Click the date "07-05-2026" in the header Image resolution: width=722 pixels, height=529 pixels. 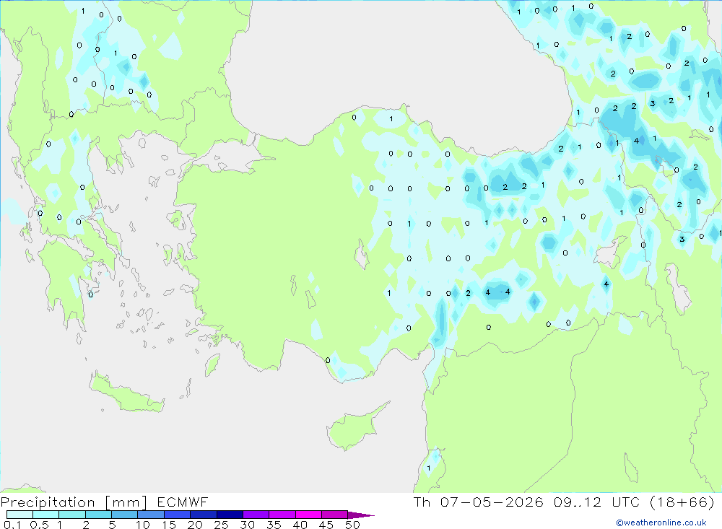(x=492, y=502)
